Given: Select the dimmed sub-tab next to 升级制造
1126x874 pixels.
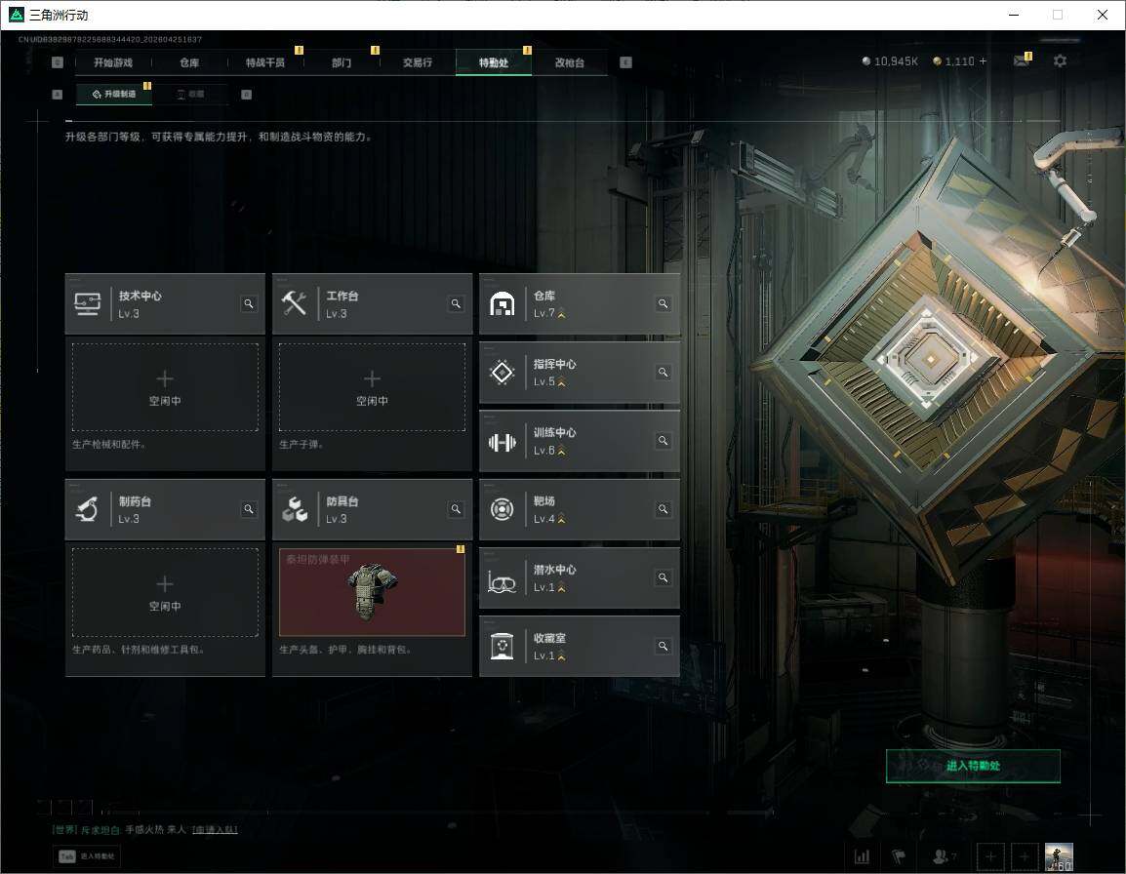Looking at the screenshot, I should coord(191,94).
